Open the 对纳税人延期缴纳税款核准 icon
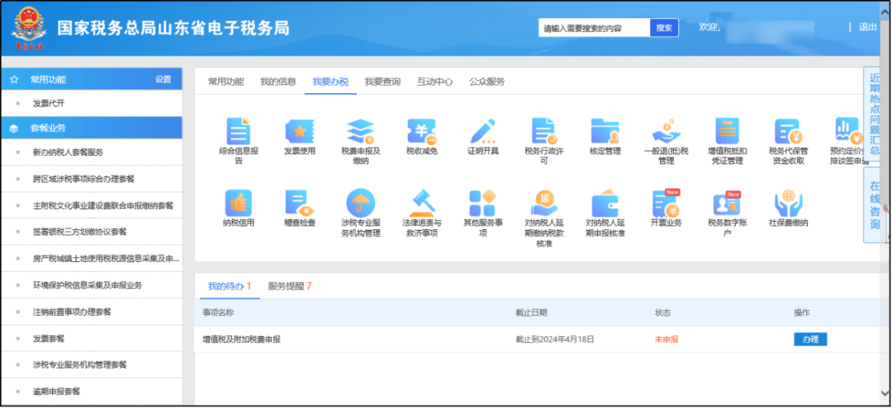 544,203
